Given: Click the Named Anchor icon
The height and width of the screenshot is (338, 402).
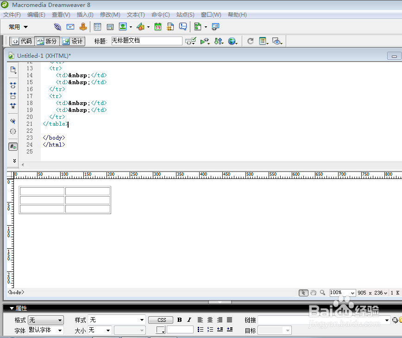Looking at the screenshot, I should click(x=83, y=27).
